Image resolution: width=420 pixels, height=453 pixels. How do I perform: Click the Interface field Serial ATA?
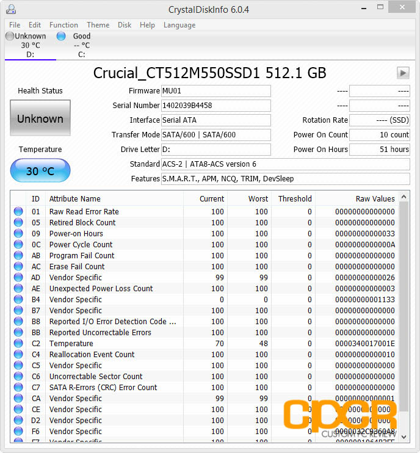coord(215,120)
